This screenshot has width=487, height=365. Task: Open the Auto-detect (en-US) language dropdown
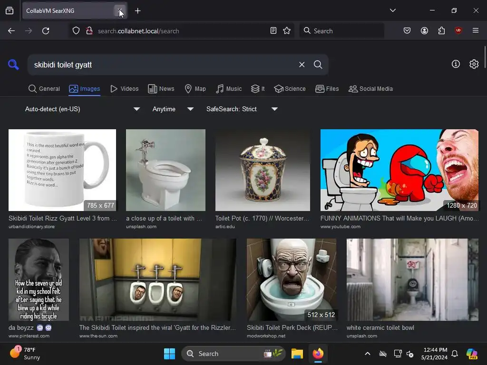tap(82, 109)
